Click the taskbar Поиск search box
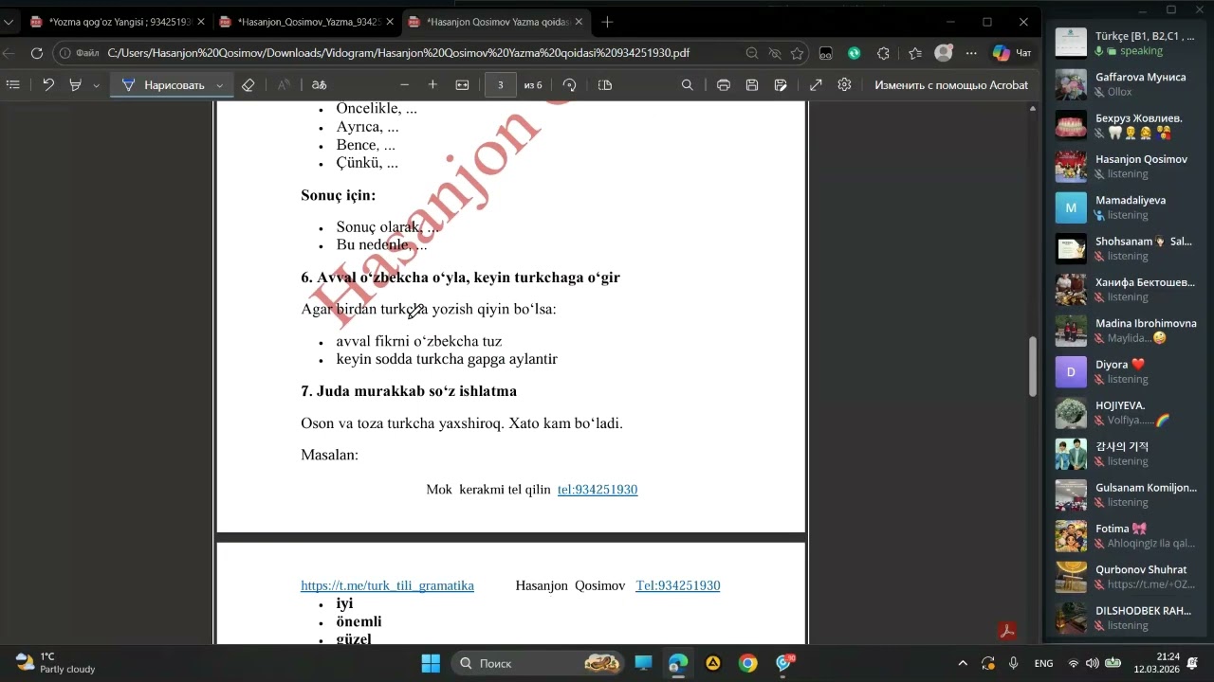Viewport: 1214px width, 682px height. click(538, 663)
